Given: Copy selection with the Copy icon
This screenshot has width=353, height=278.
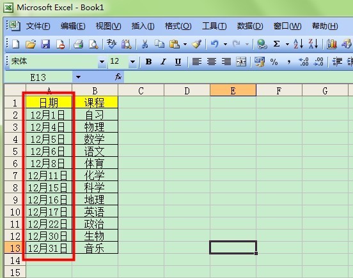Looking at the screenshot, I should point(159,44).
